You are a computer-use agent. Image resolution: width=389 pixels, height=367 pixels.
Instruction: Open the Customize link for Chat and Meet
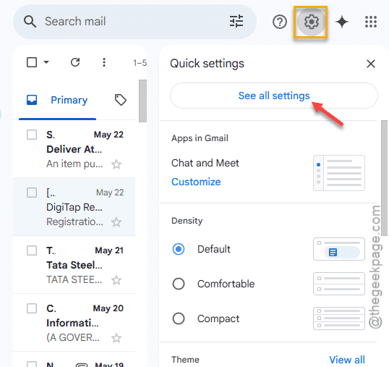(x=196, y=182)
